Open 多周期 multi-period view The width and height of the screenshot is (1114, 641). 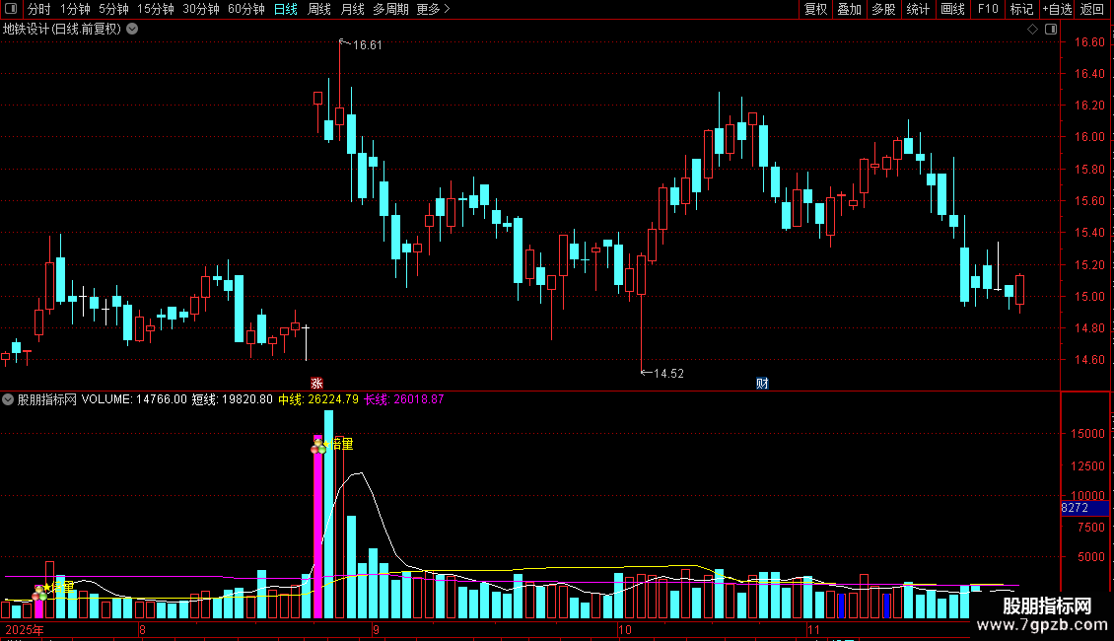coord(390,9)
